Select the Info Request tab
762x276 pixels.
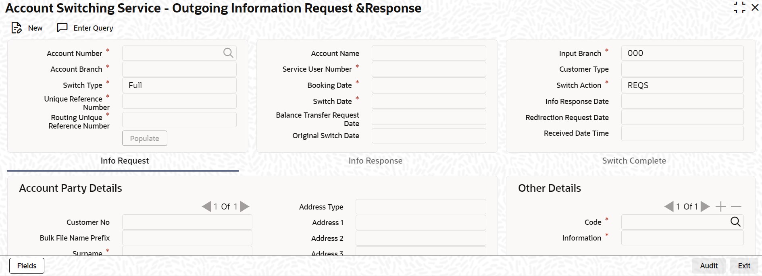pyautogui.click(x=124, y=160)
